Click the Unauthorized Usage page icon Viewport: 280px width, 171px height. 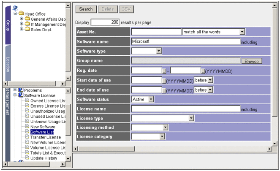click(x=27, y=111)
